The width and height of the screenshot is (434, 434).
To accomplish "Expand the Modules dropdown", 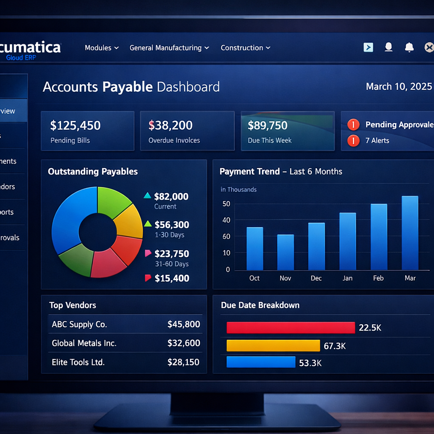I will click(102, 48).
